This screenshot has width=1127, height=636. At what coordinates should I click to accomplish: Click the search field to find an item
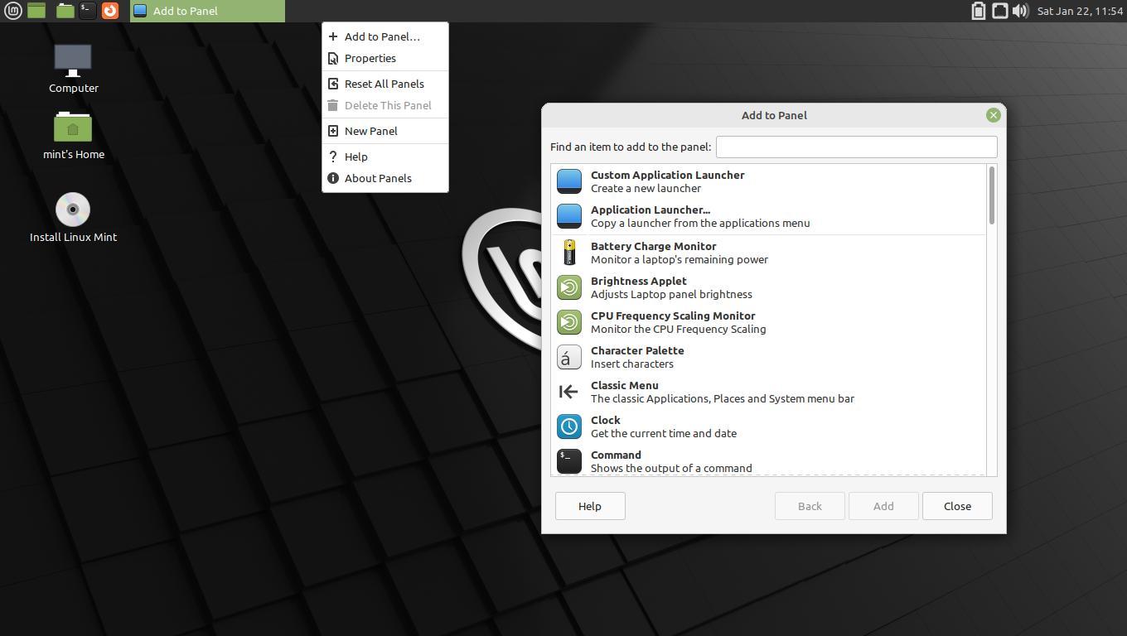[855, 147]
